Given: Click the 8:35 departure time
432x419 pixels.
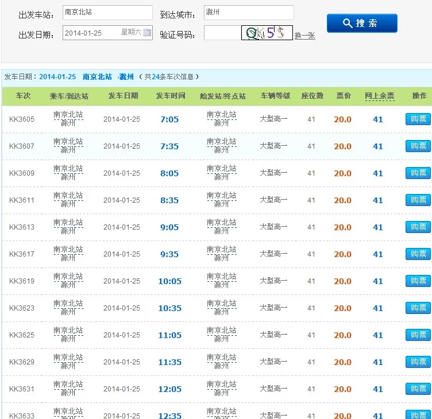Looking at the screenshot, I should click(169, 200).
